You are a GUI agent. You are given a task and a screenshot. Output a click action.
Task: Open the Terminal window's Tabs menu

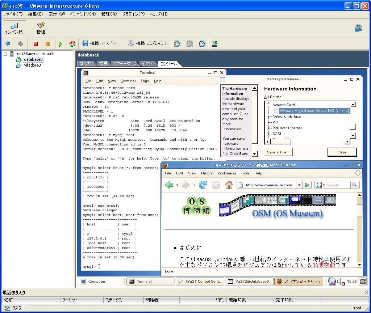click(145, 81)
